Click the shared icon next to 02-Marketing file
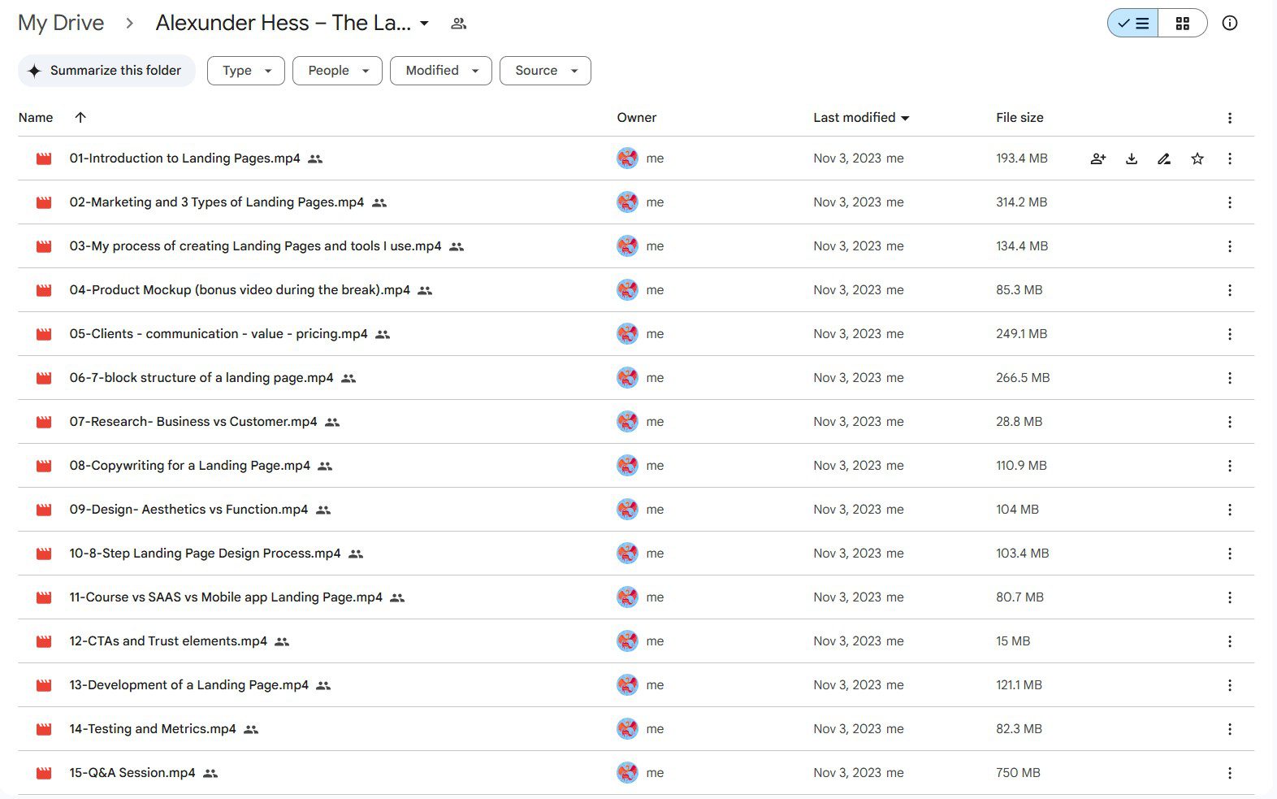 pyautogui.click(x=379, y=202)
